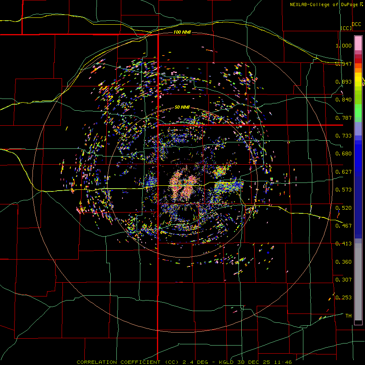Click the 0.360 color scale value
This screenshot has height=365, width=365.
point(344,262)
